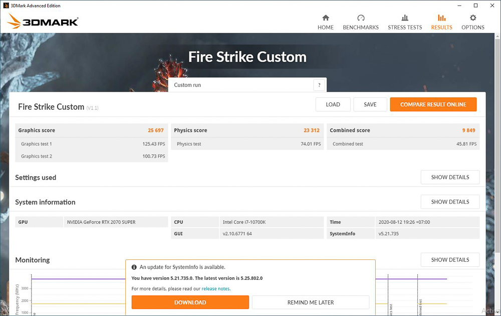Show details for System information
501x316 pixels.
[450, 202]
